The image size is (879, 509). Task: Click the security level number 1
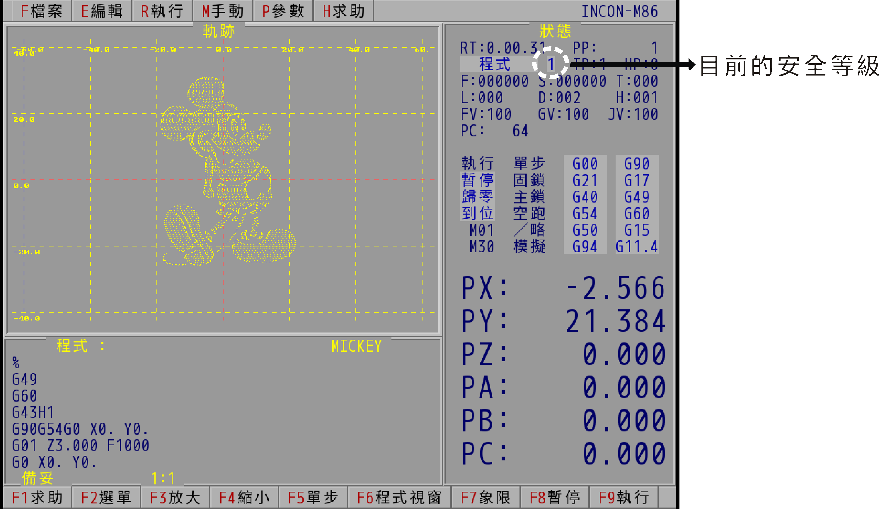click(551, 64)
